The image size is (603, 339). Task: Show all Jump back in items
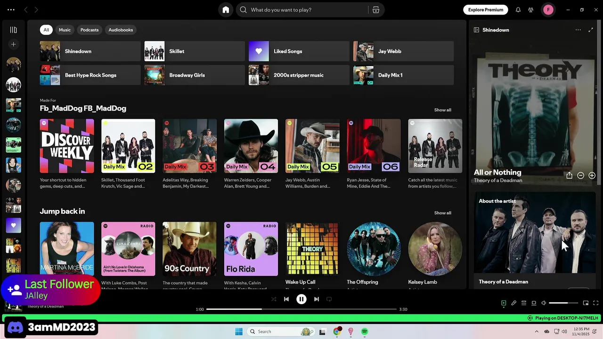tap(442, 213)
